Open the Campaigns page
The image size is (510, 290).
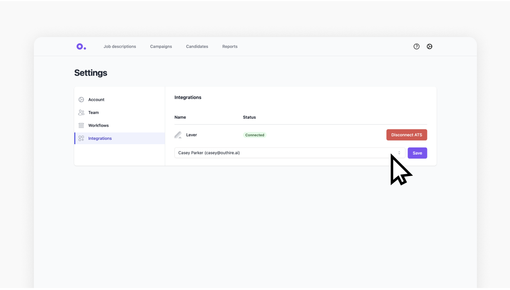click(x=161, y=47)
